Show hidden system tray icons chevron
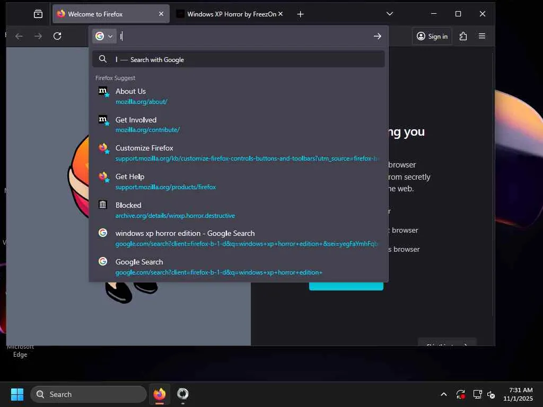This screenshot has height=407, width=543. click(444, 394)
